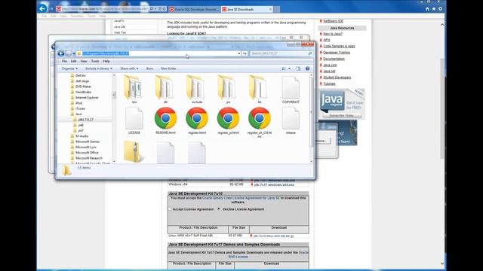483x271 pixels.
Task: Select the register_zh_CN.html file
Action: pos(260,122)
